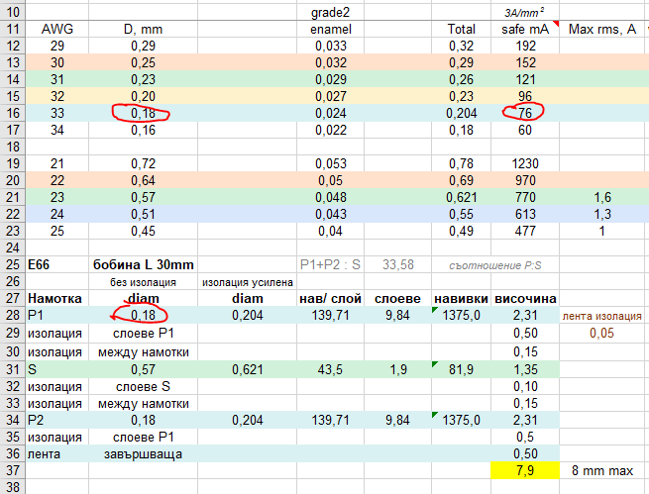Select the row 16 header
649x494 pixels.
click(12, 112)
